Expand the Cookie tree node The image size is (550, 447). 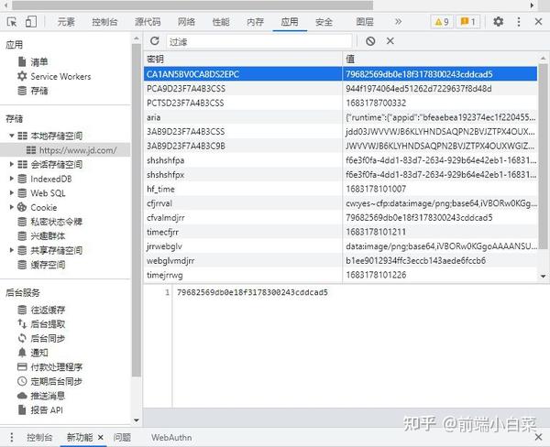point(12,207)
